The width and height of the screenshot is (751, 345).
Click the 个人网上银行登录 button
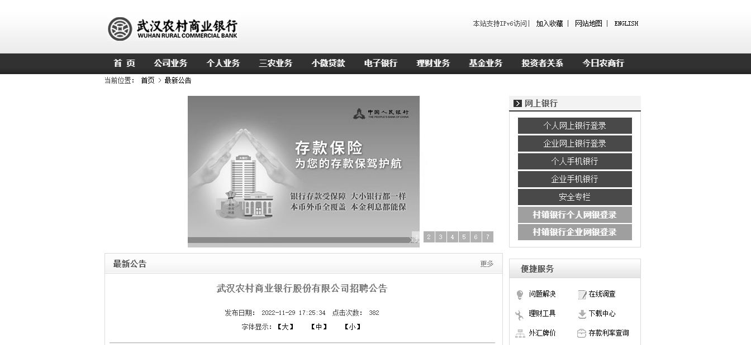pos(574,126)
